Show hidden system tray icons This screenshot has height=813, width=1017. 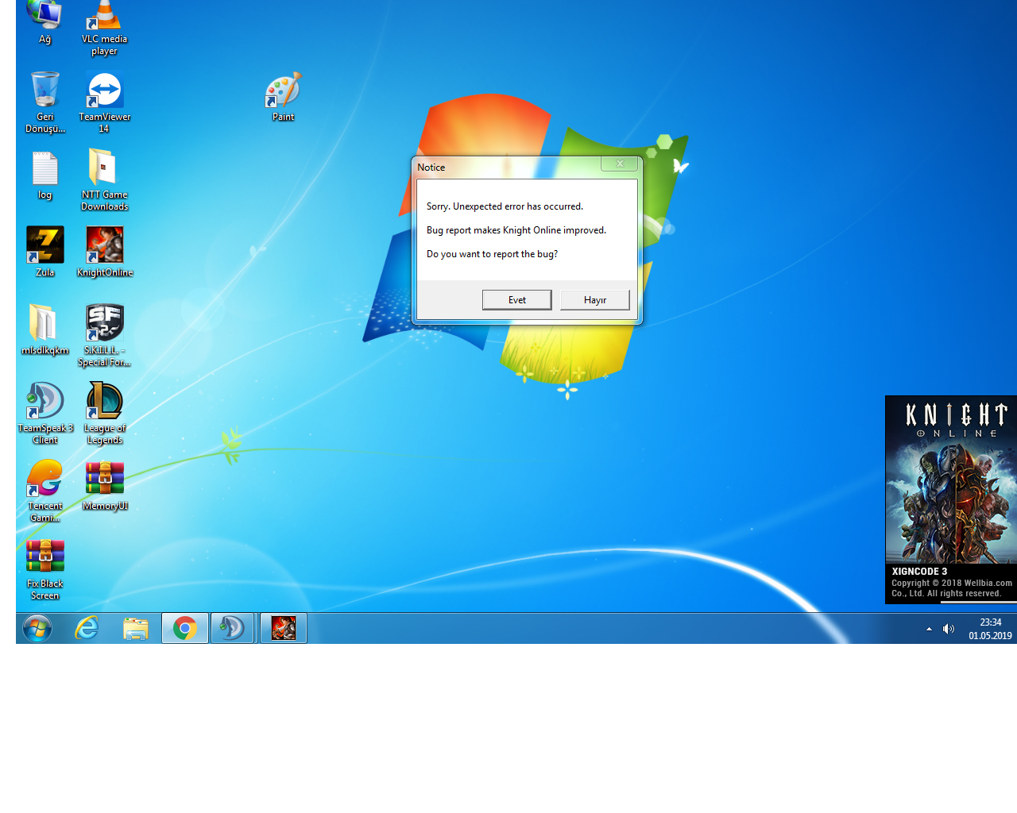coord(929,629)
